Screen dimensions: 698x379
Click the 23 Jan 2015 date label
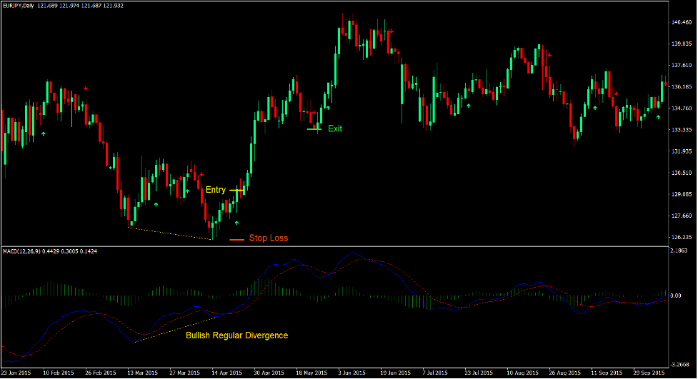[16, 373]
